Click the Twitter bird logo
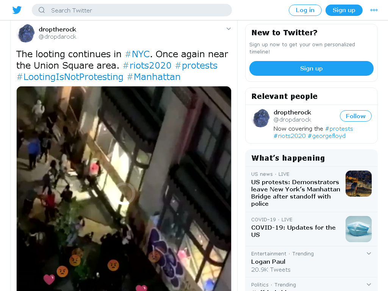Viewport: 388px width, 291px height. [x=17, y=10]
